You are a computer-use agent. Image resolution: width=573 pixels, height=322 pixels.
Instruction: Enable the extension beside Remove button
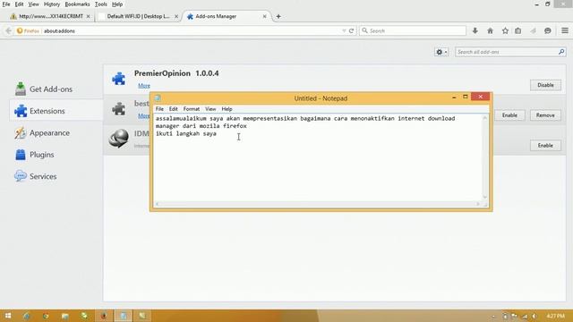tap(509, 115)
